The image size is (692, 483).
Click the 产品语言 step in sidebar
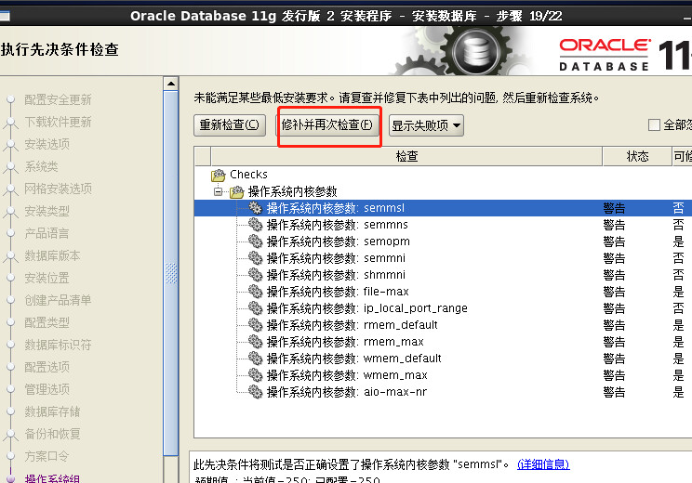(47, 233)
